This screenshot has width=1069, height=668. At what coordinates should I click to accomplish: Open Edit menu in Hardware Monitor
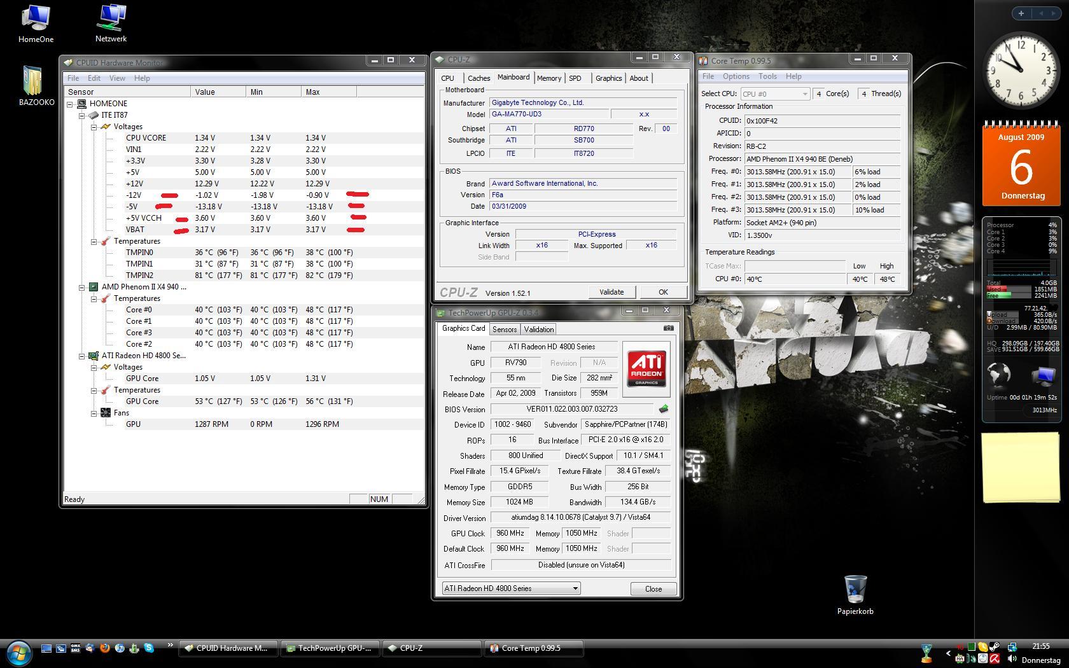[x=94, y=78]
